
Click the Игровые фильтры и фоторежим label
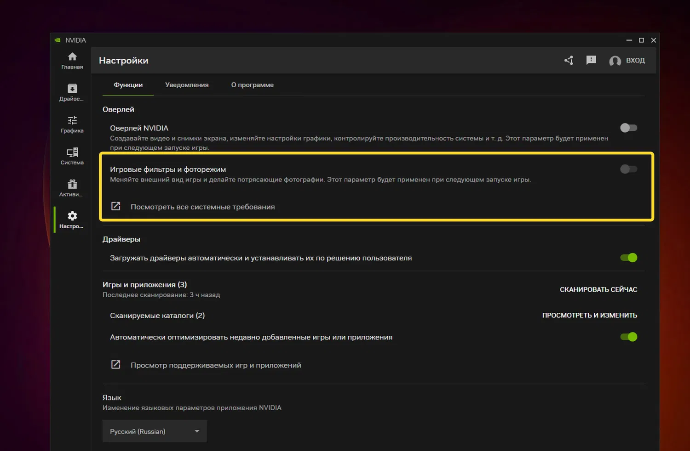click(x=168, y=169)
